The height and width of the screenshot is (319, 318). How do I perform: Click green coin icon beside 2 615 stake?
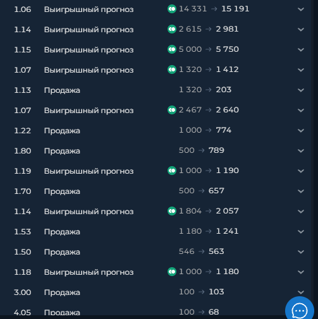tap(172, 29)
